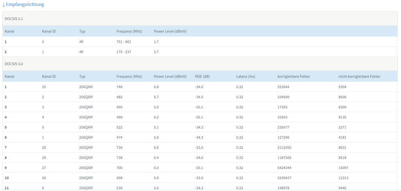This screenshot has height=191, width=401.
Task: Select correctable errors value 17393
Action: [x=282, y=107]
